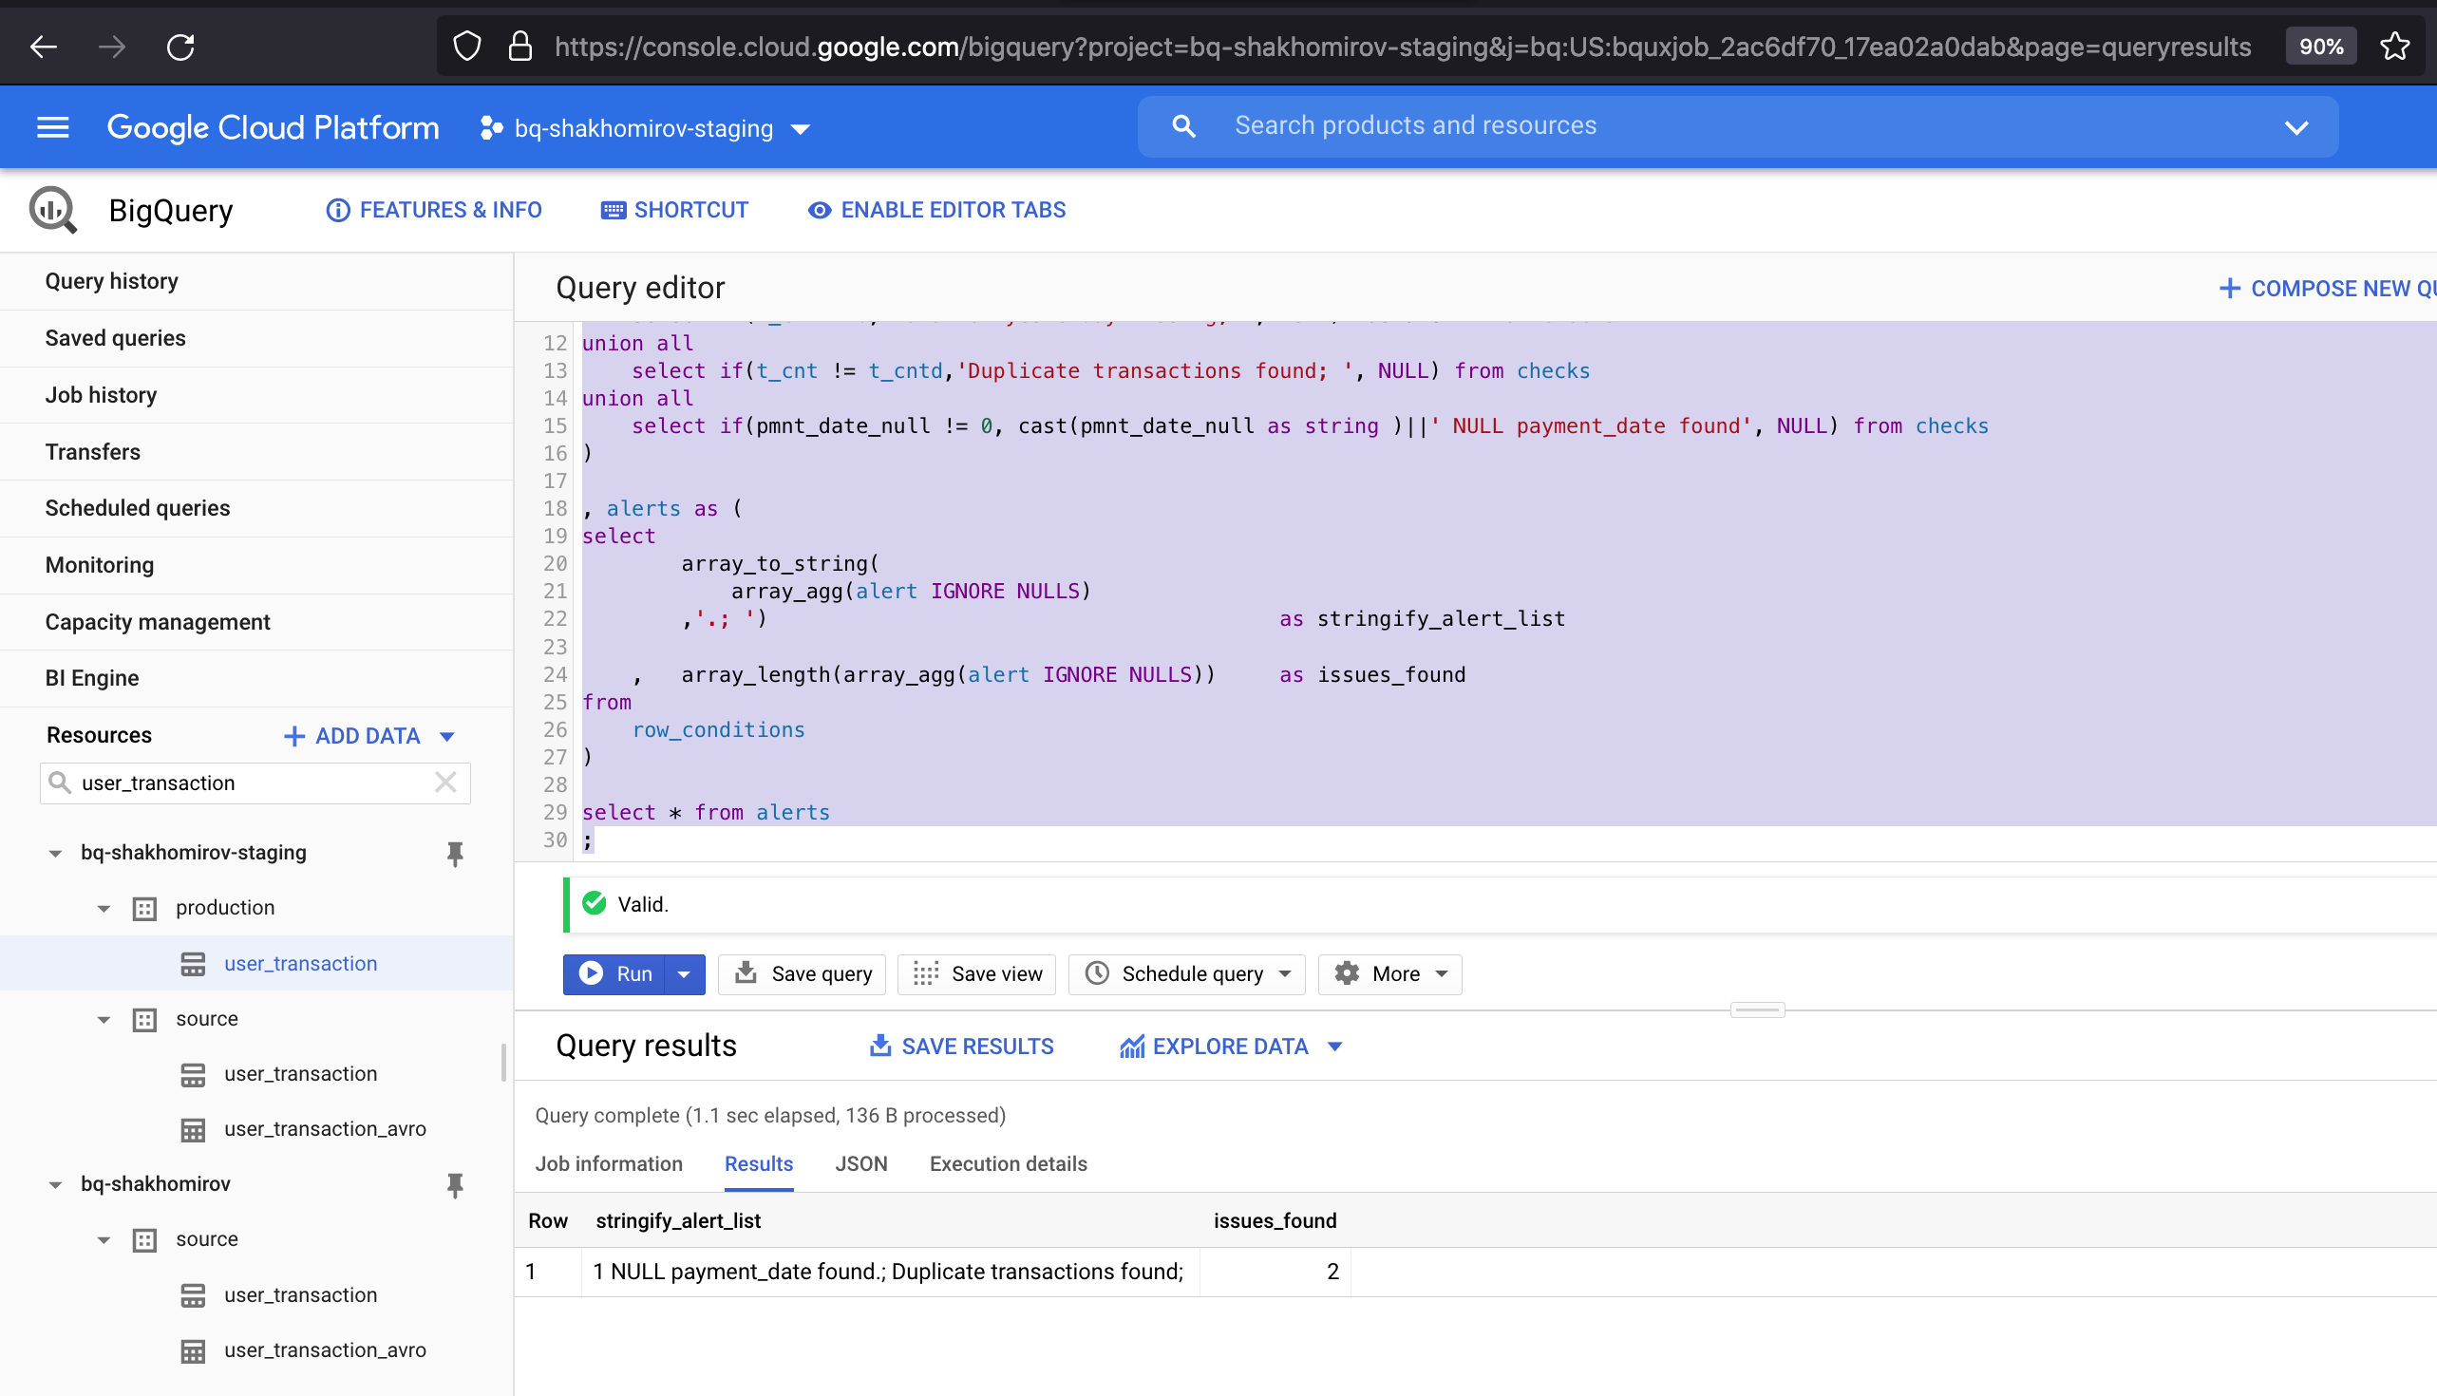This screenshot has width=2437, height=1396.
Task: Clear the user_transaction search field
Action: 445,783
